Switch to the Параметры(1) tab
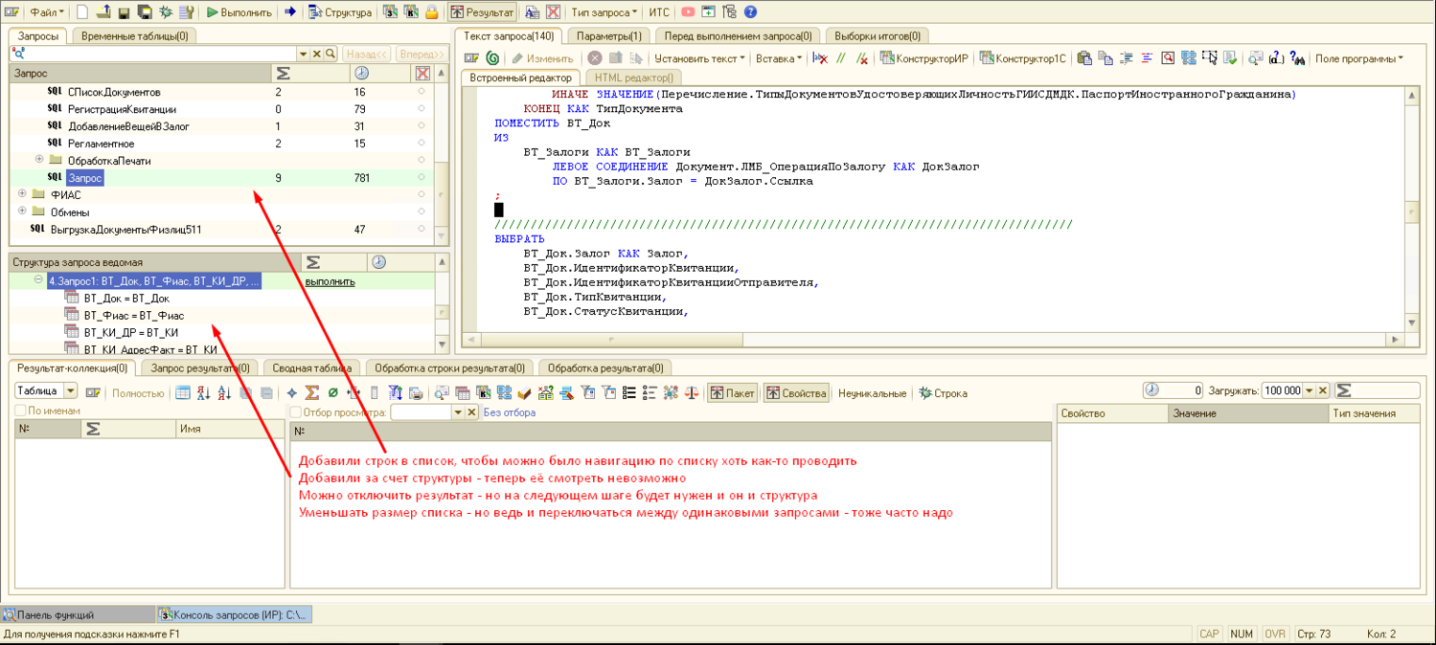1436x645 pixels. 608,36
